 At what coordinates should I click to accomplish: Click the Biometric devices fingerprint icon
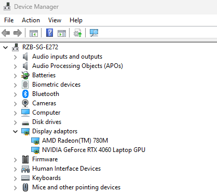coord(25,85)
